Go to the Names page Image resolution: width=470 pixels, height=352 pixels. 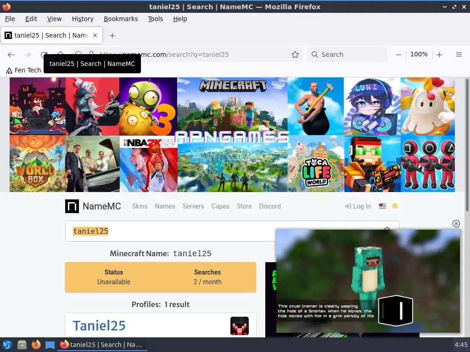165,206
